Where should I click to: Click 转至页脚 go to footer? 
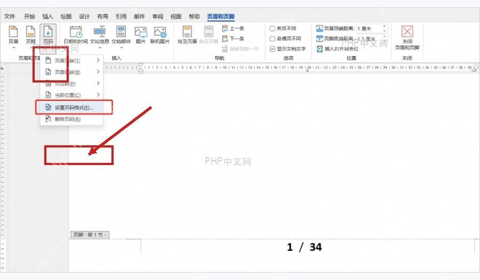[x=209, y=35]
